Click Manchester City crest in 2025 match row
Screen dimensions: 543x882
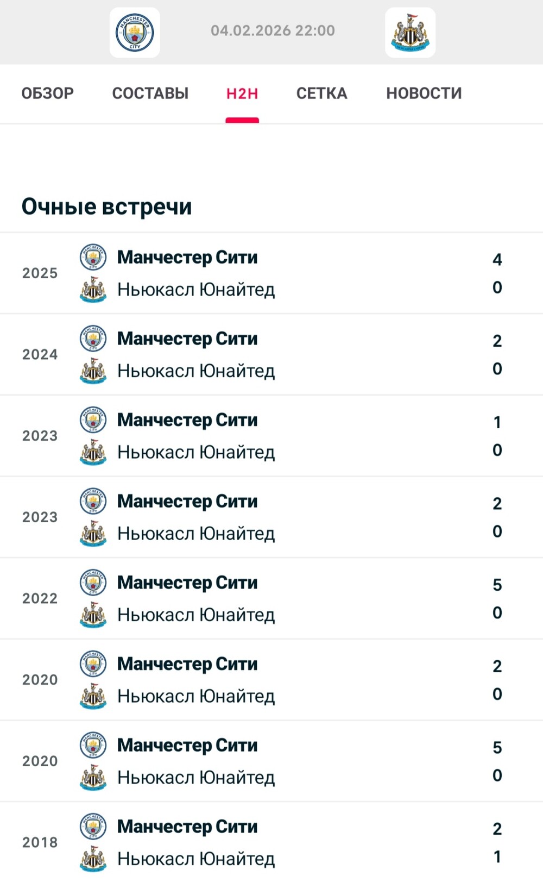point(93,257)
